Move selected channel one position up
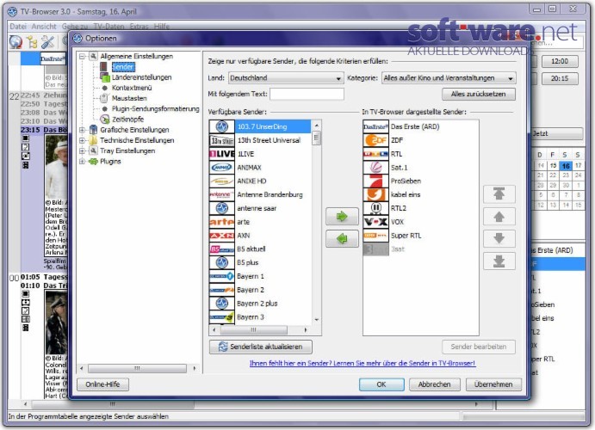This screenshot has width=595, height=430. click(x=499, y=217)
